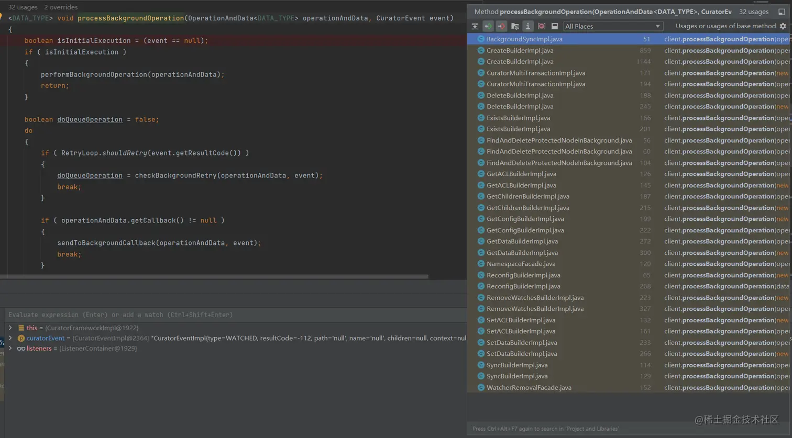This screenshot has width=792, height=438.
Task: Select SetACLBuilderImpl.java usage at line 132
Action: tap(629, 321)
